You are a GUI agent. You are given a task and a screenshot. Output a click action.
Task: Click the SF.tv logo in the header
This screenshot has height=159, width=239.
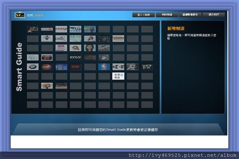20,15
